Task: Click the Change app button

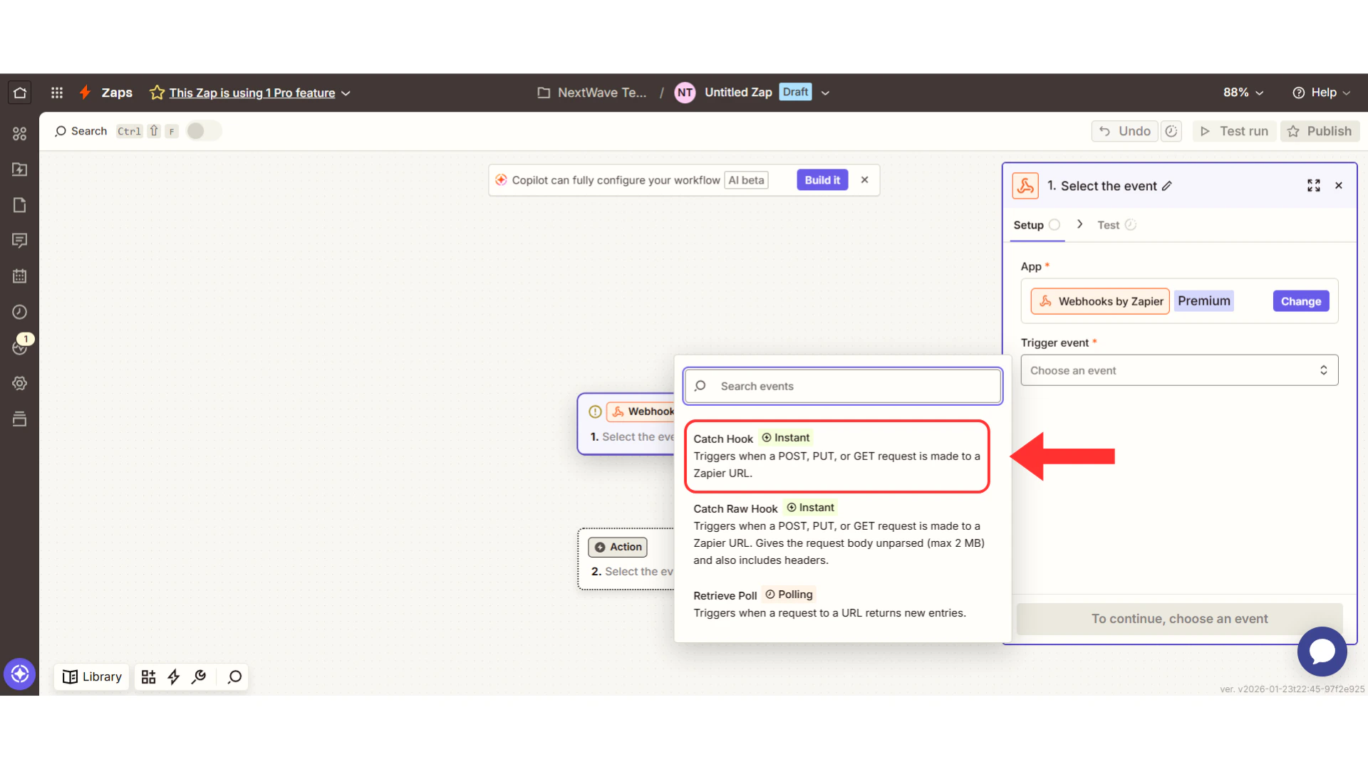Action: point(1300,301)
